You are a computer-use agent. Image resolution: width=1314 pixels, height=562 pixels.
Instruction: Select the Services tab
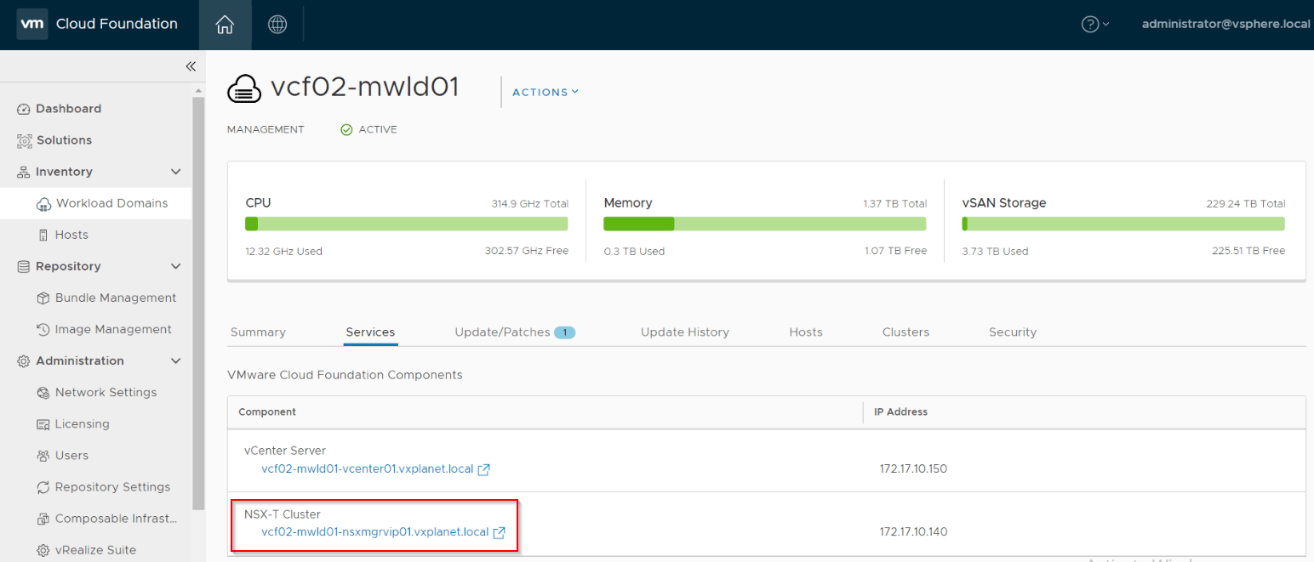370,332
